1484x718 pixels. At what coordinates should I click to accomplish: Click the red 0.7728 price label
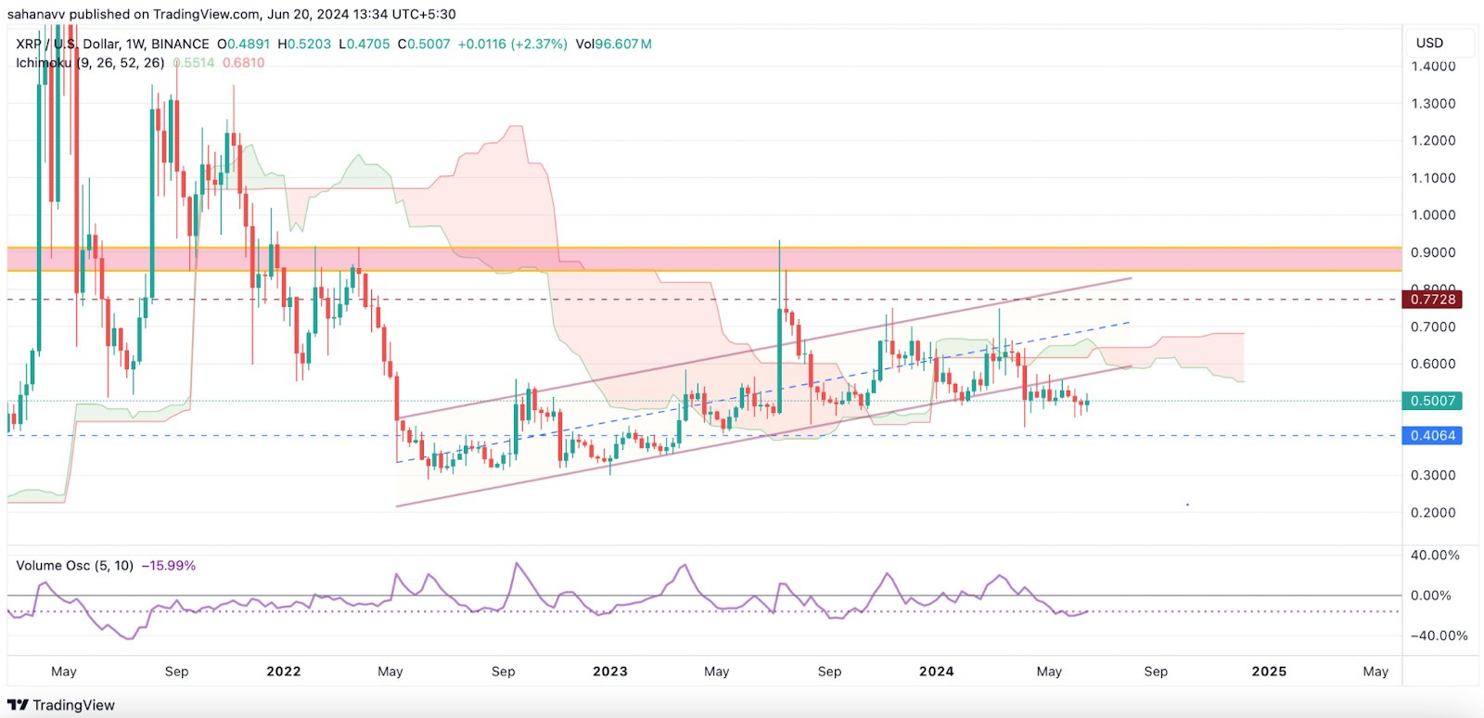coord(1433,299)
